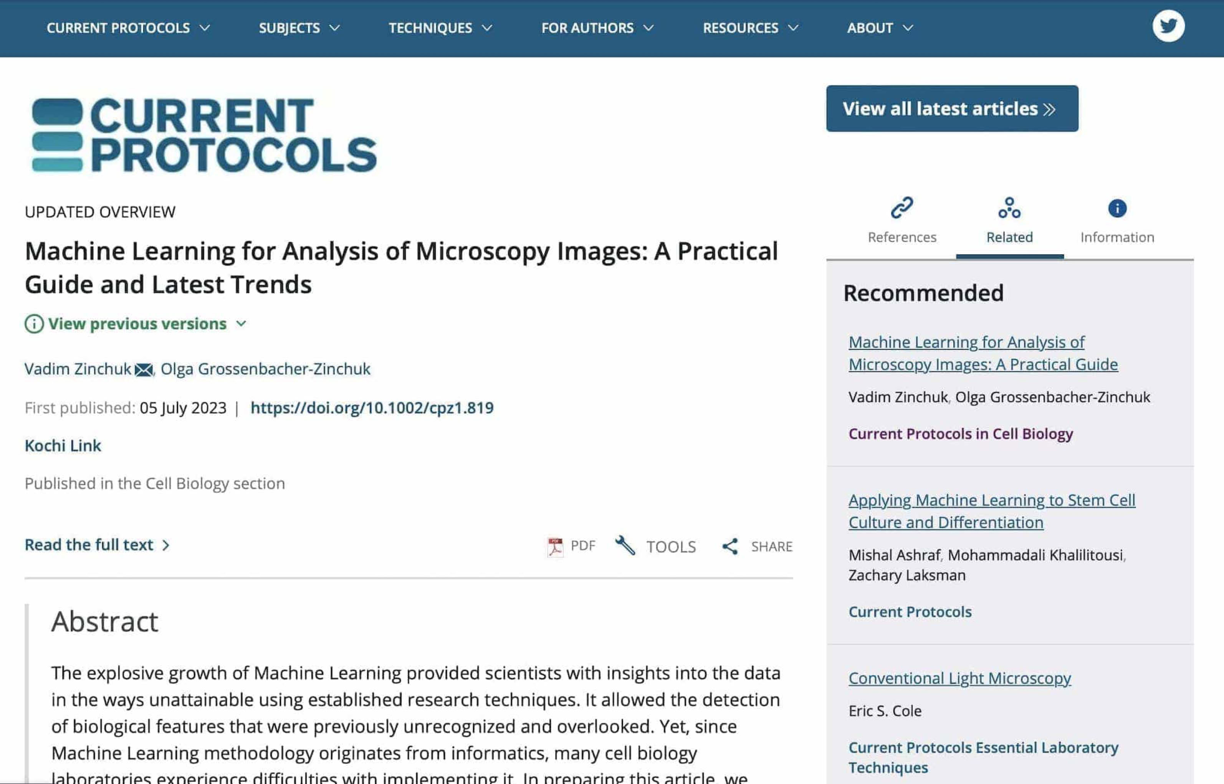Click Current Protocols journal link under Laksman

910,612
